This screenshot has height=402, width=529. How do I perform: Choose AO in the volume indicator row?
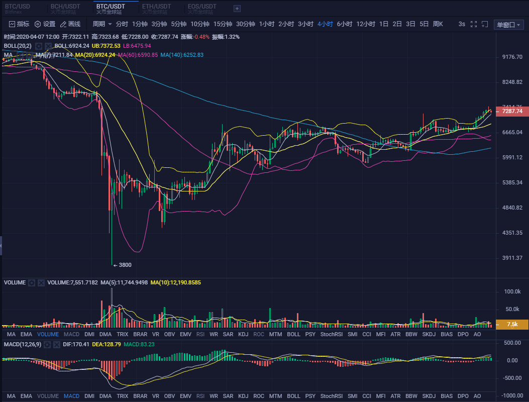(477, 334)
